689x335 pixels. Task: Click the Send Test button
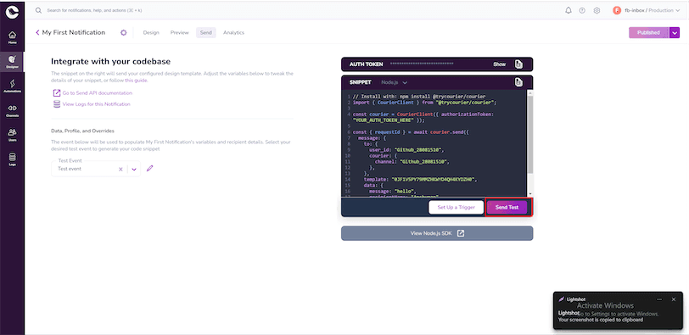click(507, 207)
